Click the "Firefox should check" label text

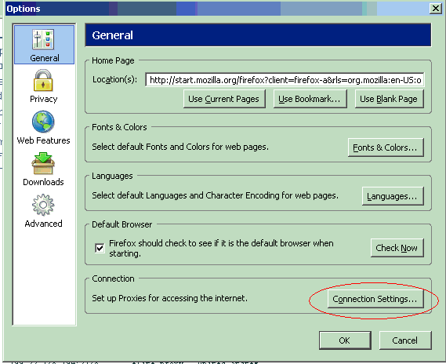pyautogui.click(x=221, y=249)
